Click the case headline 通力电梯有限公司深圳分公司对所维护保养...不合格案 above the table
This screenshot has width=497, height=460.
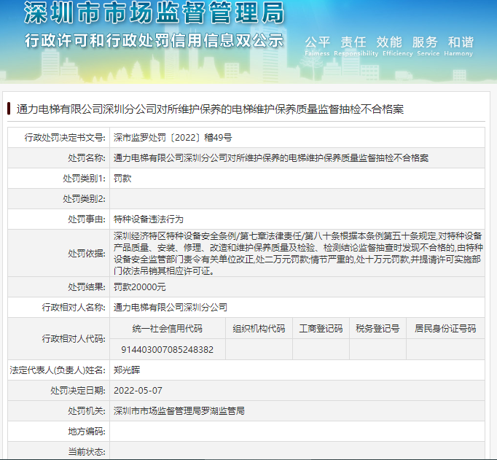pos(210,109)
